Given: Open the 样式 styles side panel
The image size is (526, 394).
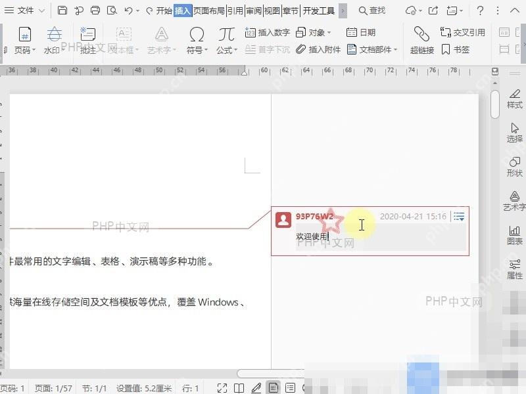Looking at the screenshot, I should [x=515, y=99].
